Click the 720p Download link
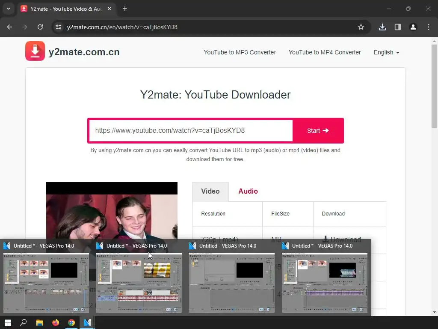This screenshot has width=438, height=329. pos(342,239)
